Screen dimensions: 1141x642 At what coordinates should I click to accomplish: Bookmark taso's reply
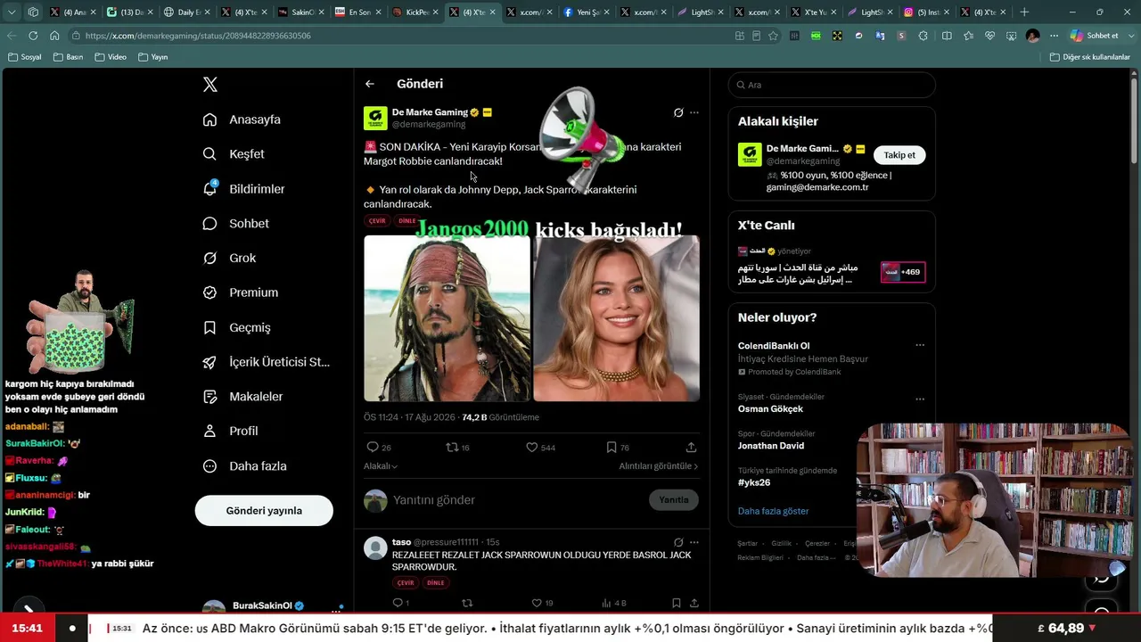tap(677, 604)
